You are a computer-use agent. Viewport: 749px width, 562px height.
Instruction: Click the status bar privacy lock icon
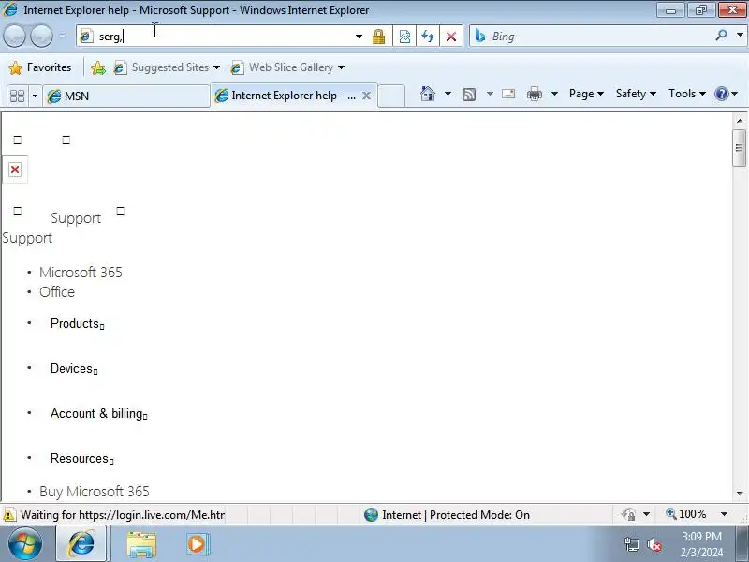click(x=628, y=514)
